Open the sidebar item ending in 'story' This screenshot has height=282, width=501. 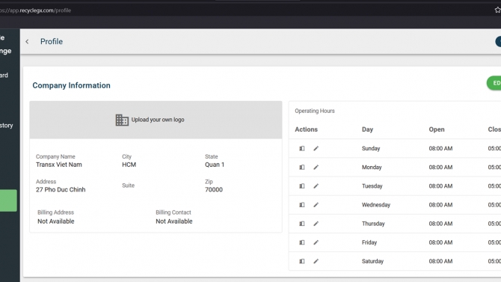pos(7,126)
